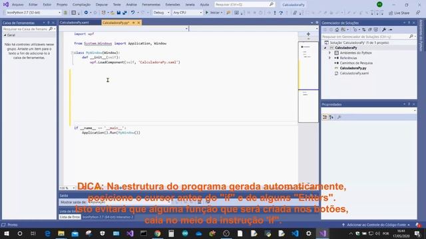Close the CalculadoraPy.py tab
Viewport: 426px width, 239px height.
click(138, 23)
